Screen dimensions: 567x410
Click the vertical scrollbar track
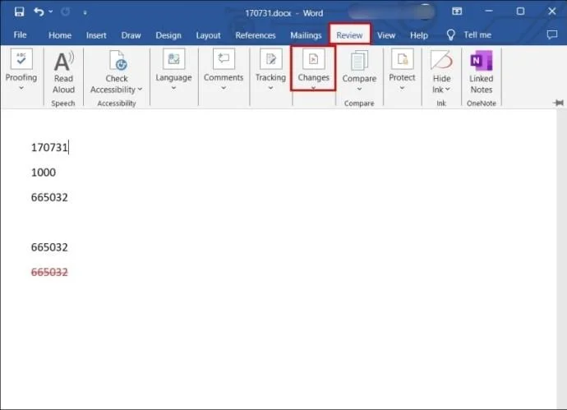click(x=561, y=259)
